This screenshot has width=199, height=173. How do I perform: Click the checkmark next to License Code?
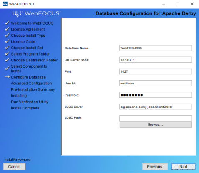click(7, 41)
